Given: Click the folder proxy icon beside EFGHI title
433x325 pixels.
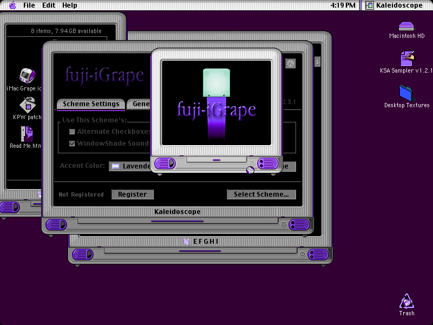Looking at the screenshot, I should 186,242.
